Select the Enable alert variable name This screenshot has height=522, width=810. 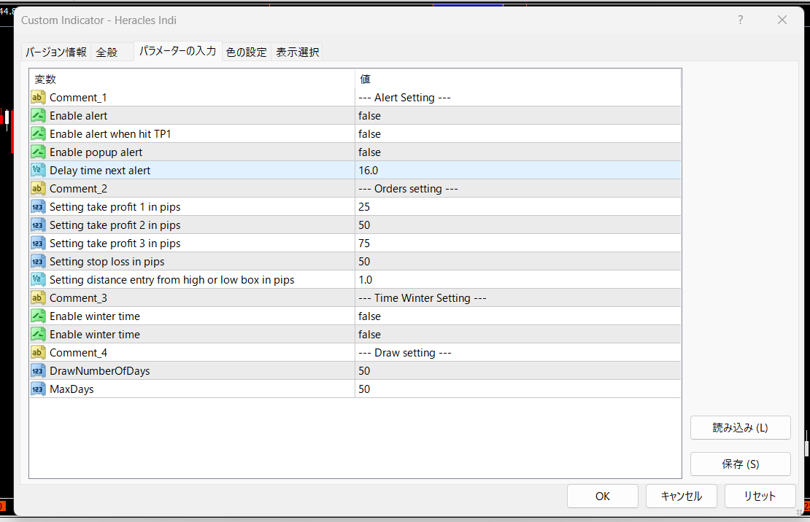[x=79, y=116]
